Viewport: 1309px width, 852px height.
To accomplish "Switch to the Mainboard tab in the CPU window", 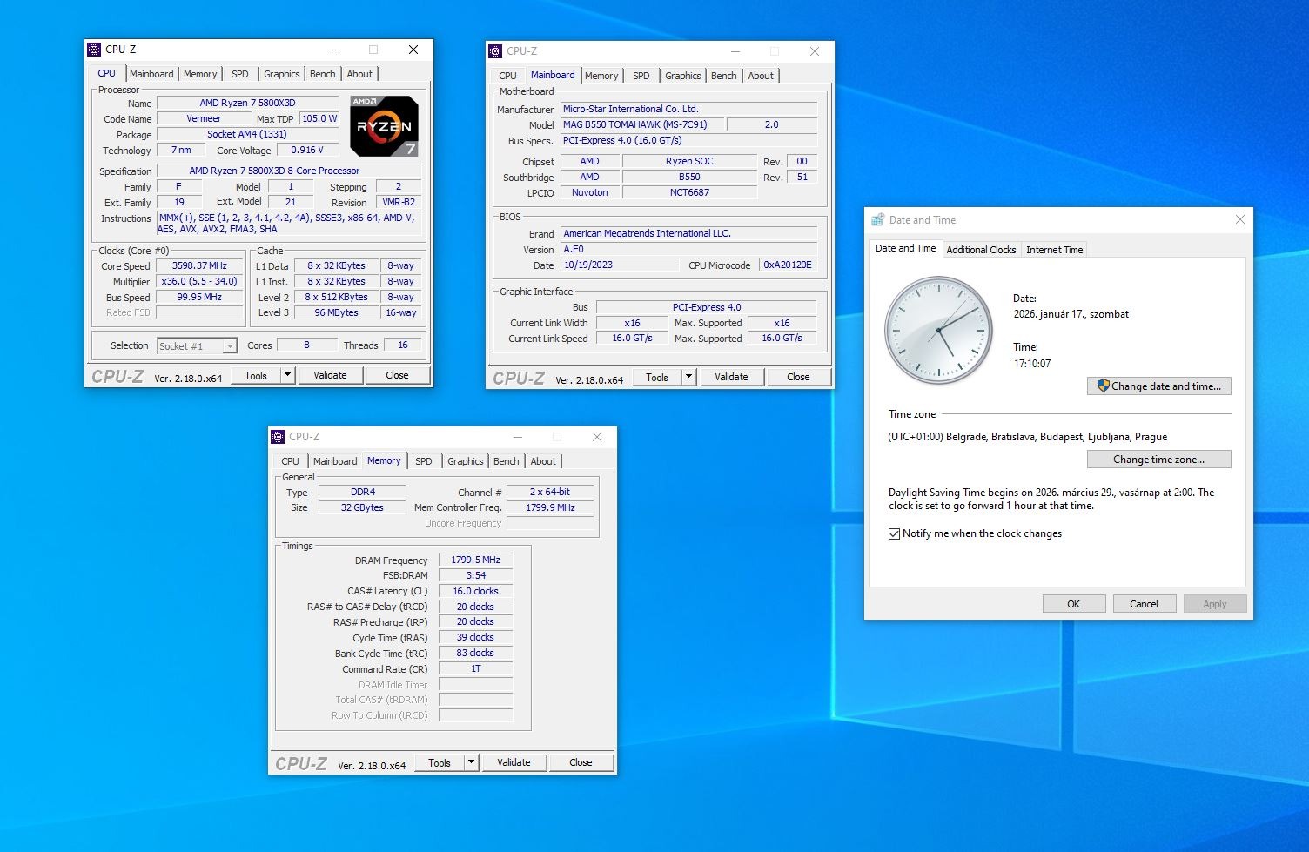I will click(x=151, y=74).
